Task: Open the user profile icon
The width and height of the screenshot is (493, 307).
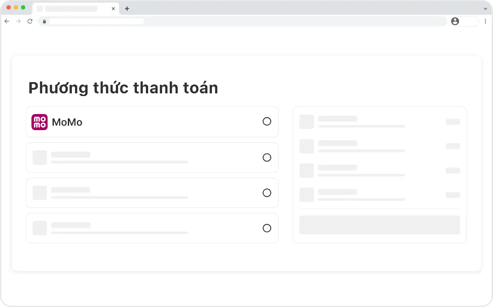Action: point(455,21)
